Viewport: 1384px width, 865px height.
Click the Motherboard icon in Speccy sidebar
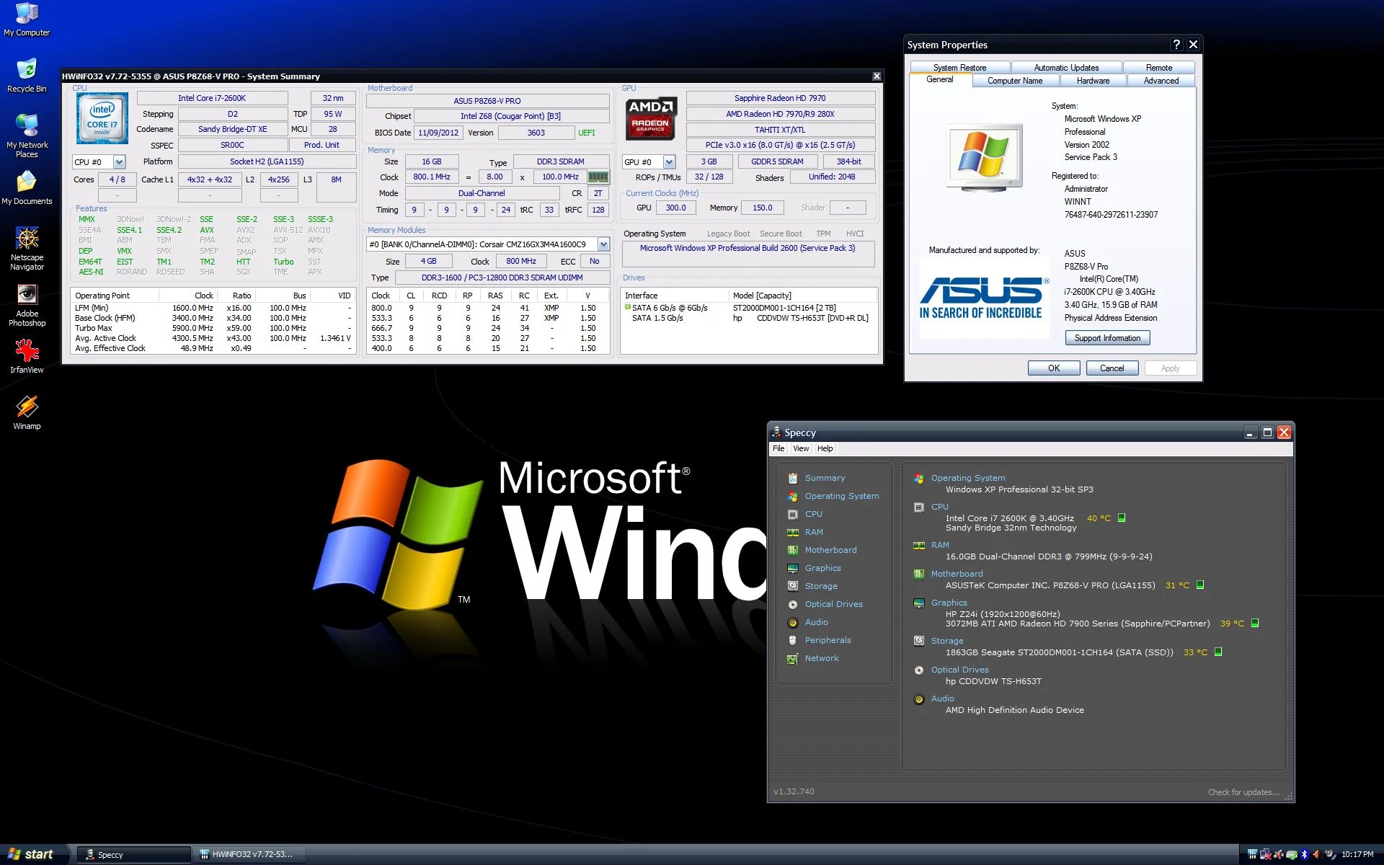click(793, 550)
